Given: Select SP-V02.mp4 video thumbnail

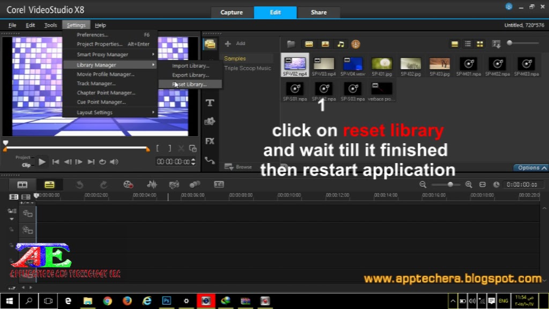Looking at the screenshot, I should click(x=295, y=65).
